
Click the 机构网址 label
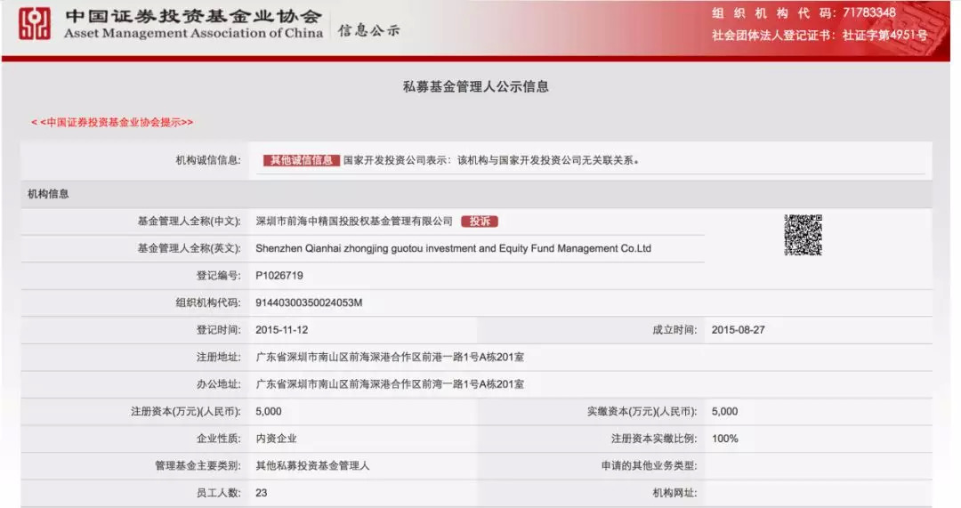pyautogui.click(x=674, y=493)
